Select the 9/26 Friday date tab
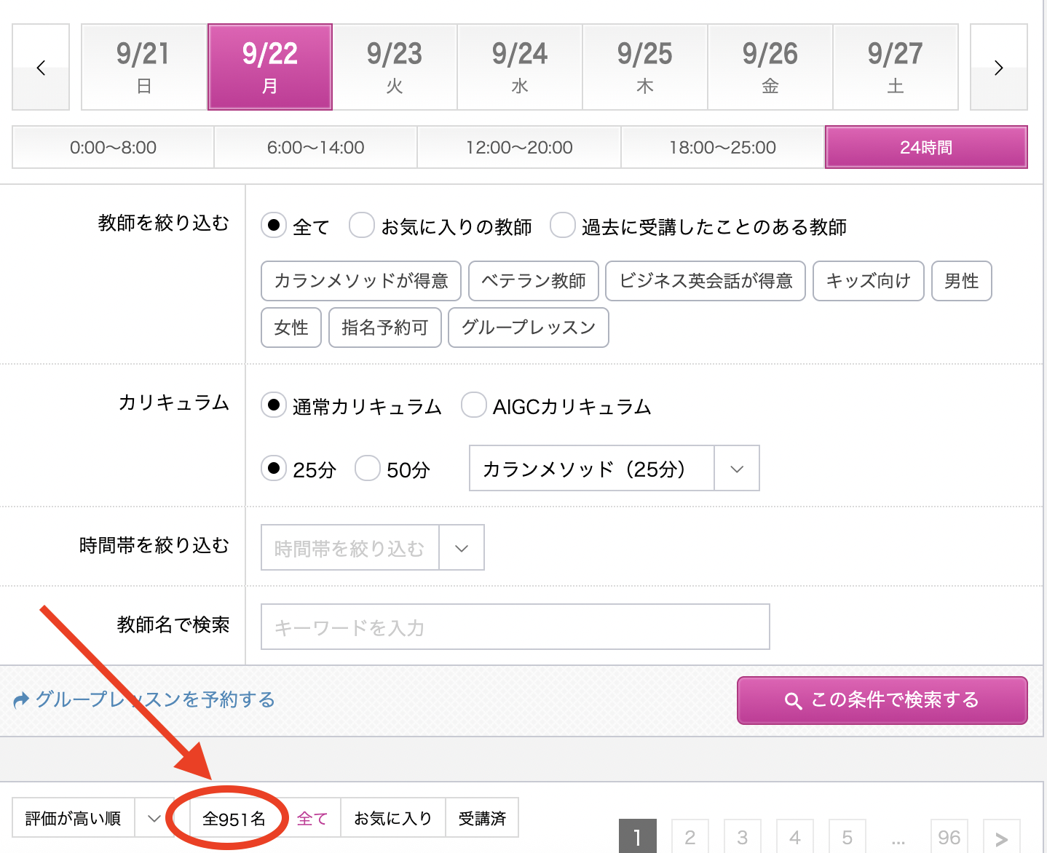1047x853 pixels. pos(770,68)
